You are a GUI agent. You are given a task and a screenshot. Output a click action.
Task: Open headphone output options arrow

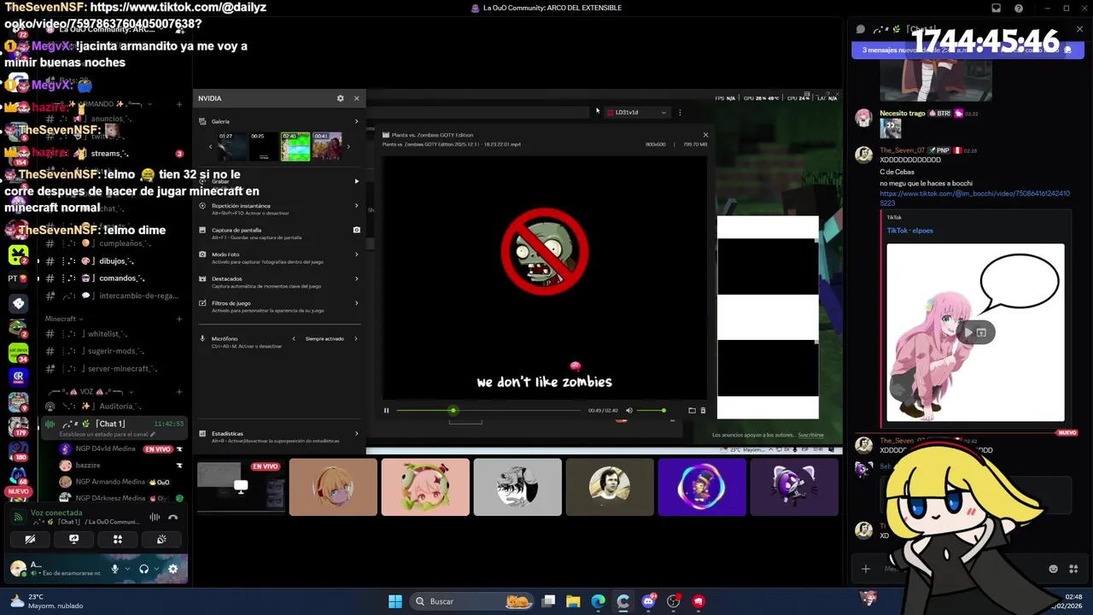pos(156,569)
